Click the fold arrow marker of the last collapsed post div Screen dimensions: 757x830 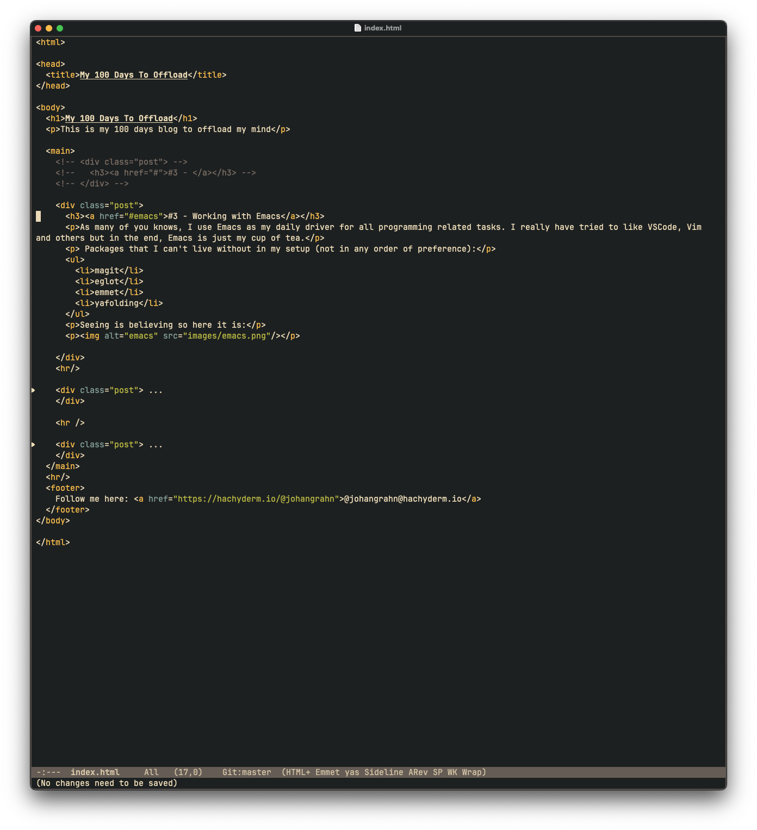click(x=33, y=445)
